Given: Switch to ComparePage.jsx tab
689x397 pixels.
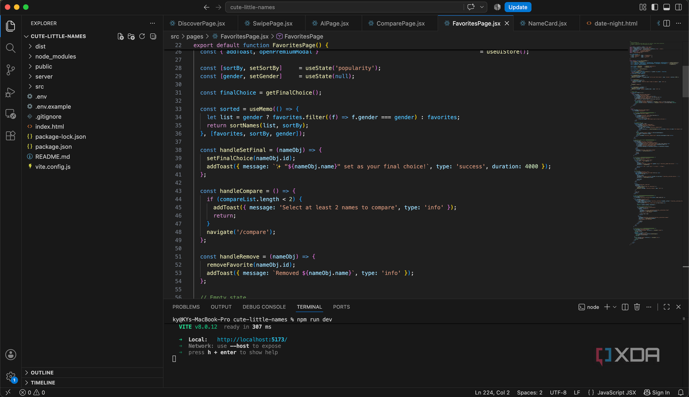Looking at the screenshot, I should (401, 23).
